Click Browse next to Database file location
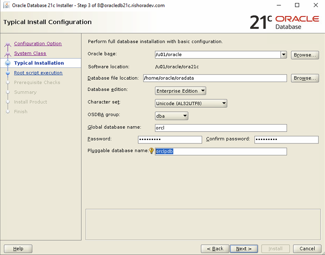325x255 pixels. (x=305, y=78)
